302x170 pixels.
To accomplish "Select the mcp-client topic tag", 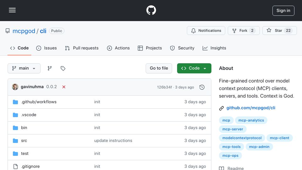I will (x=279, y=138).
